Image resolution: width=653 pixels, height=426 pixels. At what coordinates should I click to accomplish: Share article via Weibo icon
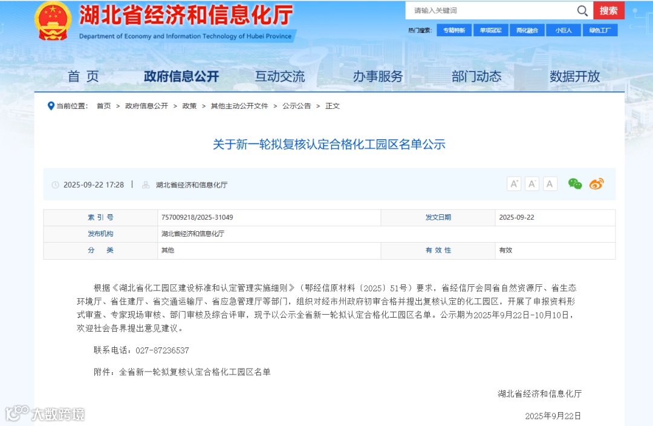tap(596, 184)
